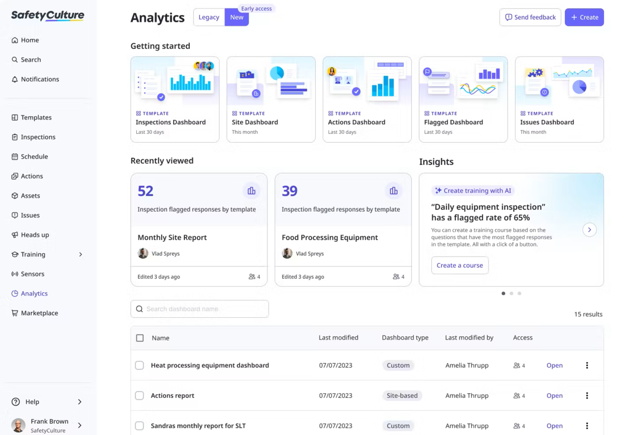638x435 pixels.
Task: Click the Issues icon in sidebar
Action: tap(15, 215)
